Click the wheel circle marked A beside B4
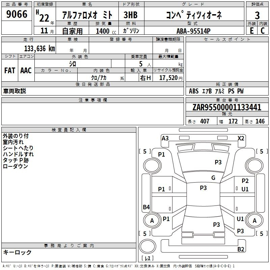270x270 pixels. coord(152,220)
